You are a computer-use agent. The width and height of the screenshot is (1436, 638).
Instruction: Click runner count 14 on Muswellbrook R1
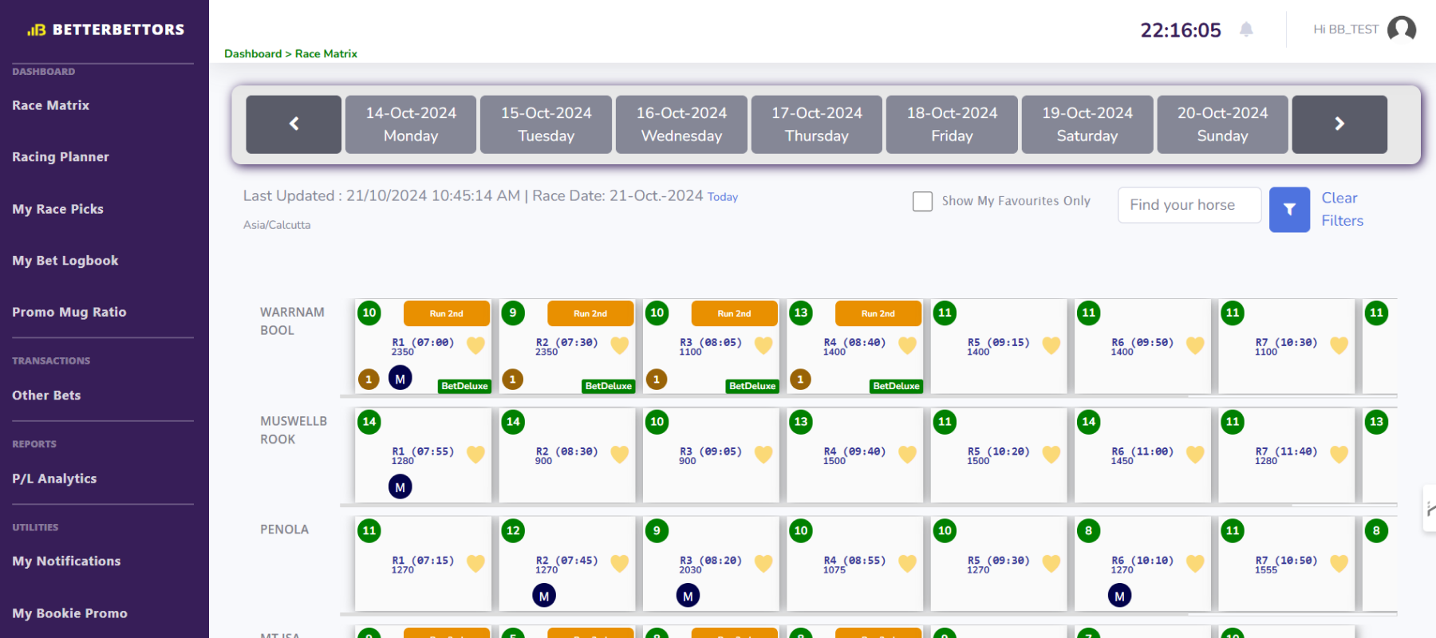[x=369, y=422]
